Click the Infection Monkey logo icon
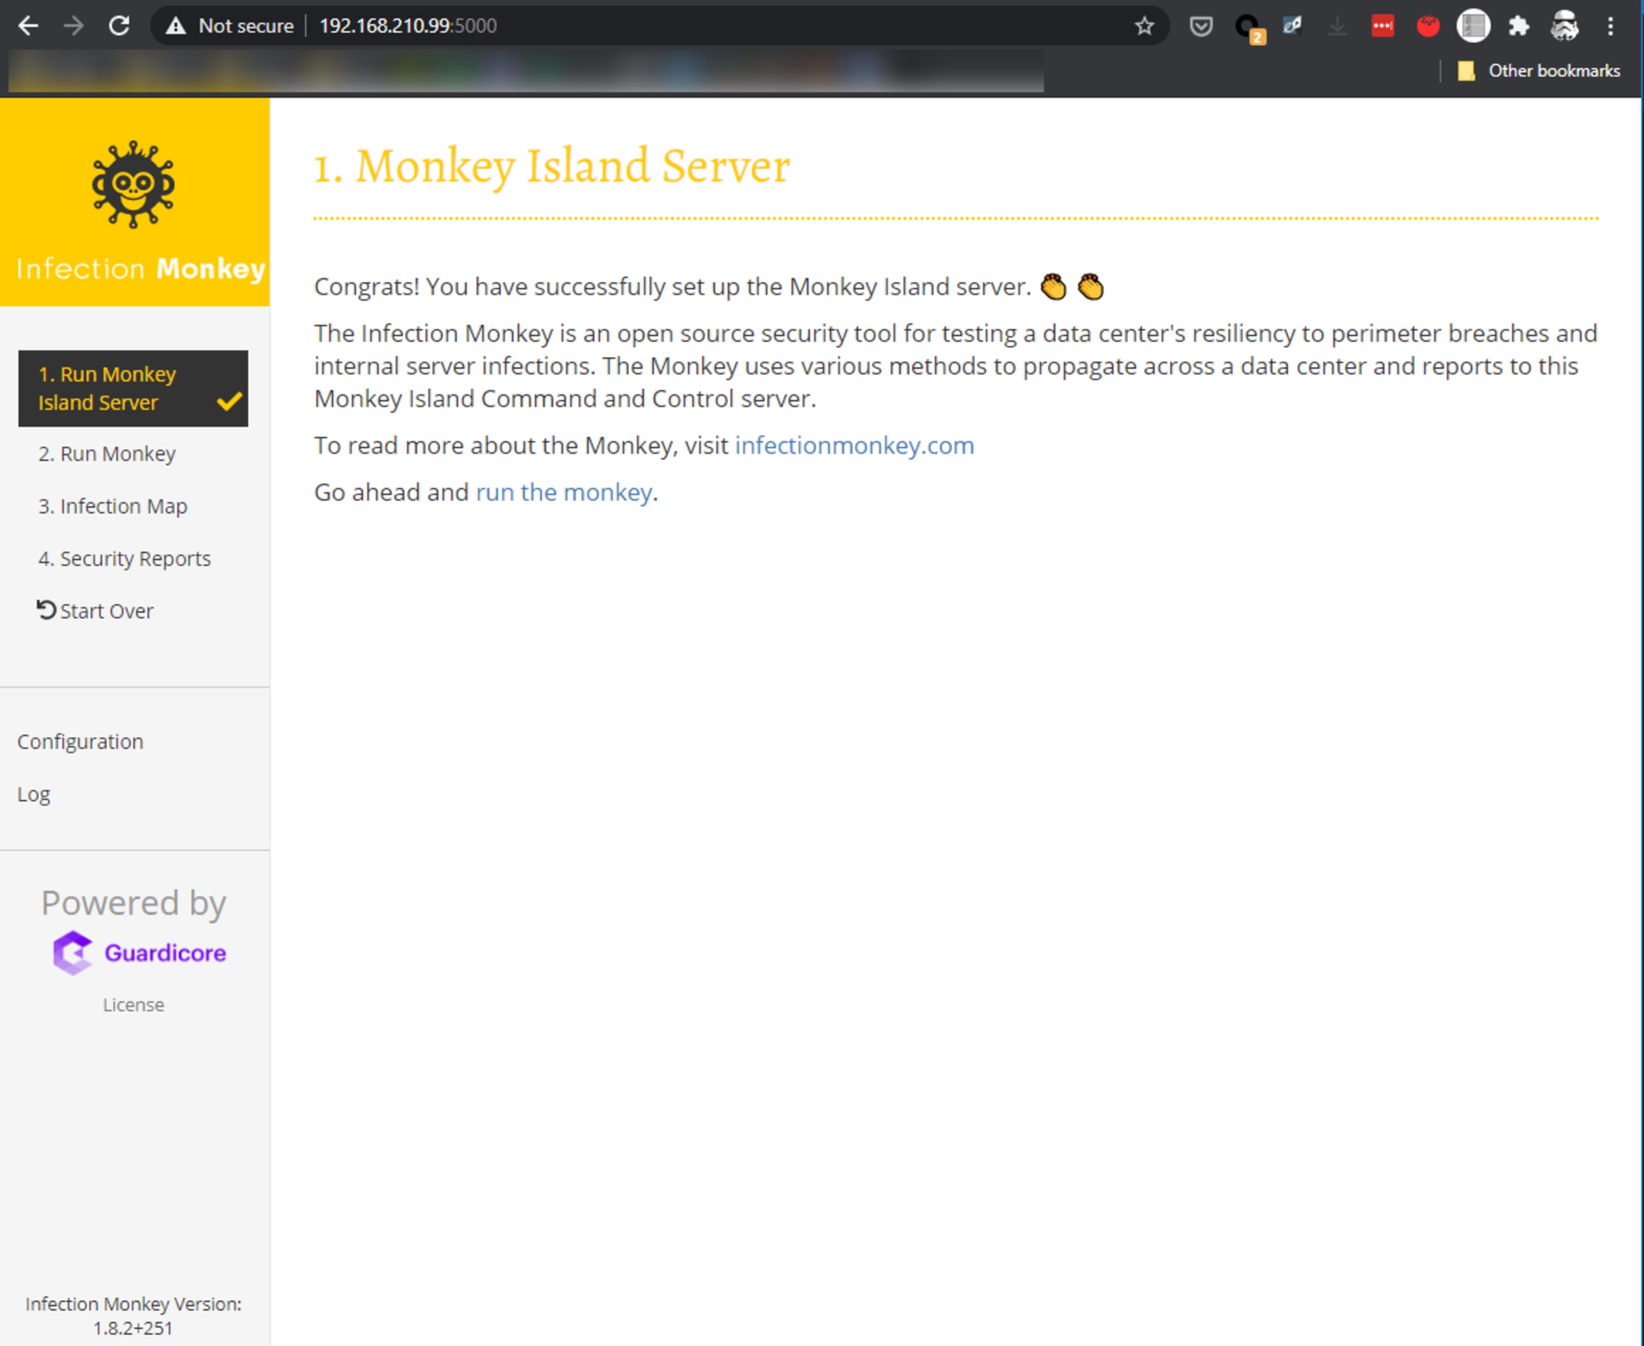This screenshot has height=1346, width=1644. coord(133,184)
